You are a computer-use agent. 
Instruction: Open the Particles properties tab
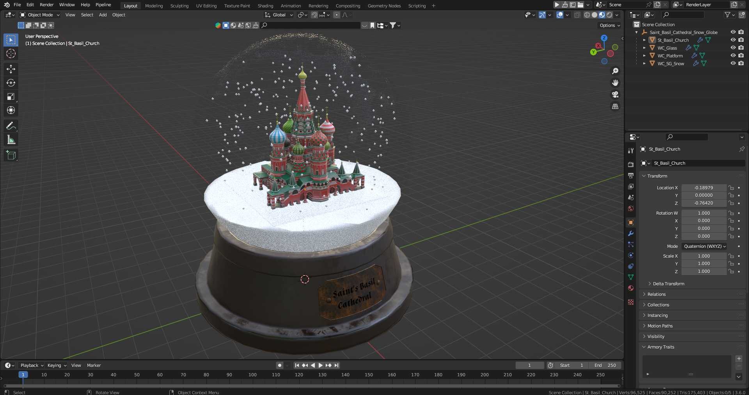point(631,244)
